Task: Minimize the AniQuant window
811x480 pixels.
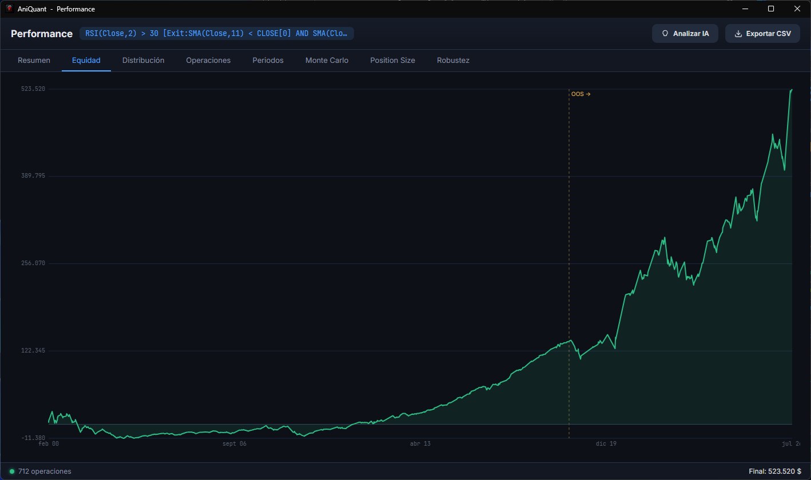Action: (745, 9)
